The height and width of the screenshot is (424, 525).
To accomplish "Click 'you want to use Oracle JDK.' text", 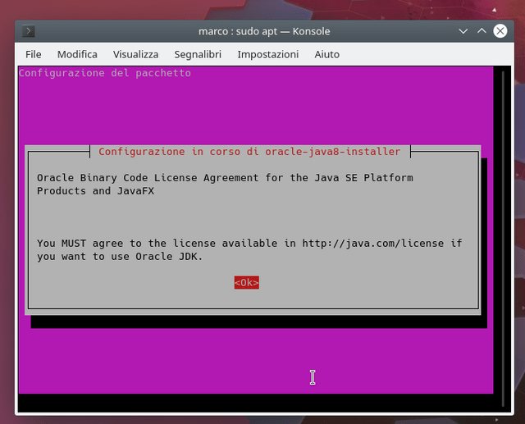I will [x=120, y=257].
